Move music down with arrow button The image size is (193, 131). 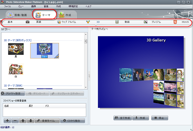[x=31, y=121]
